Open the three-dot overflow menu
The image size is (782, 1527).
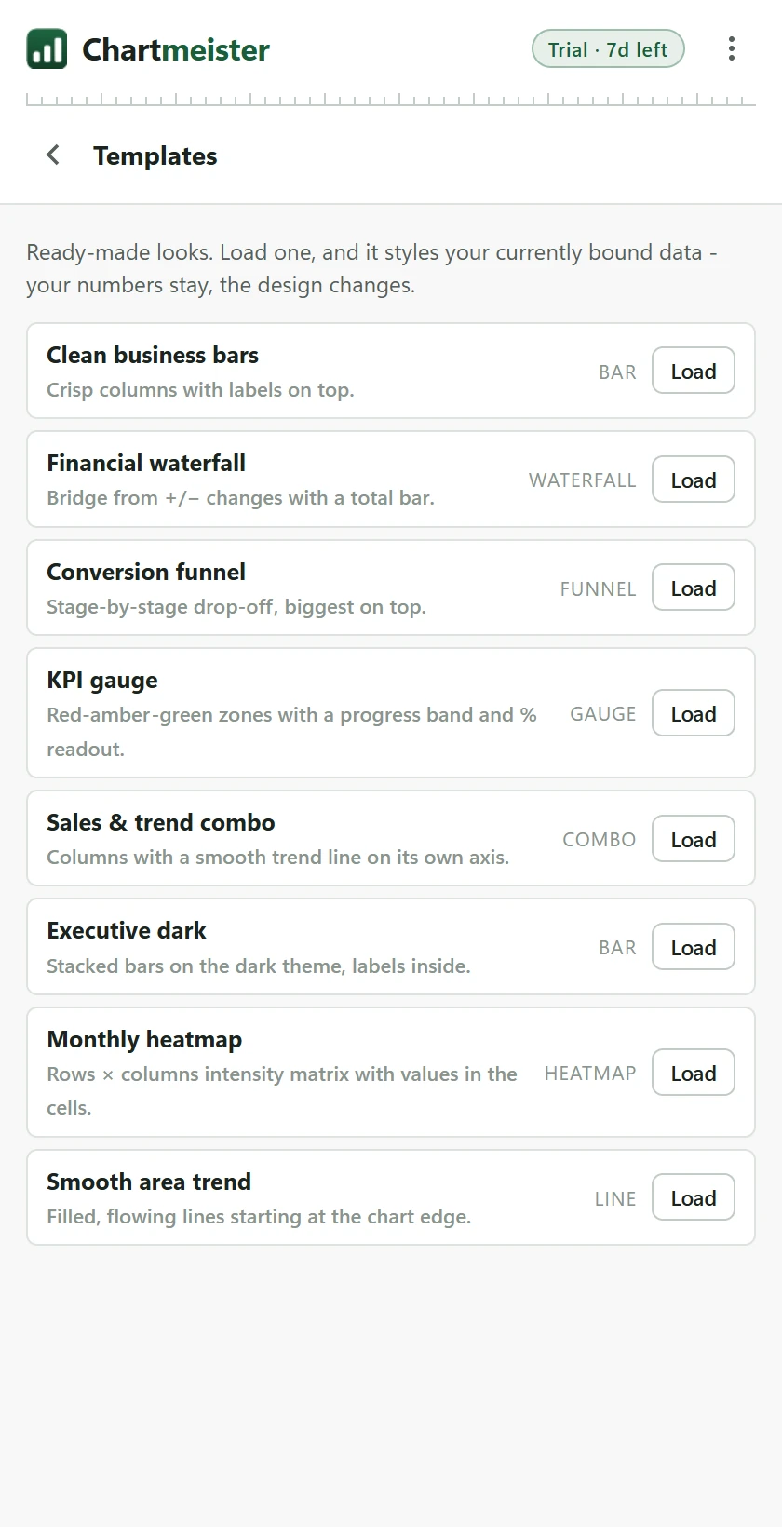coord(732,49)
